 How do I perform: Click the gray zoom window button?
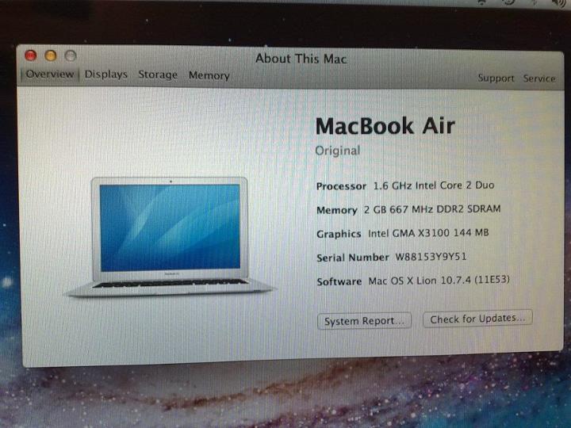(x=71, y=55)
